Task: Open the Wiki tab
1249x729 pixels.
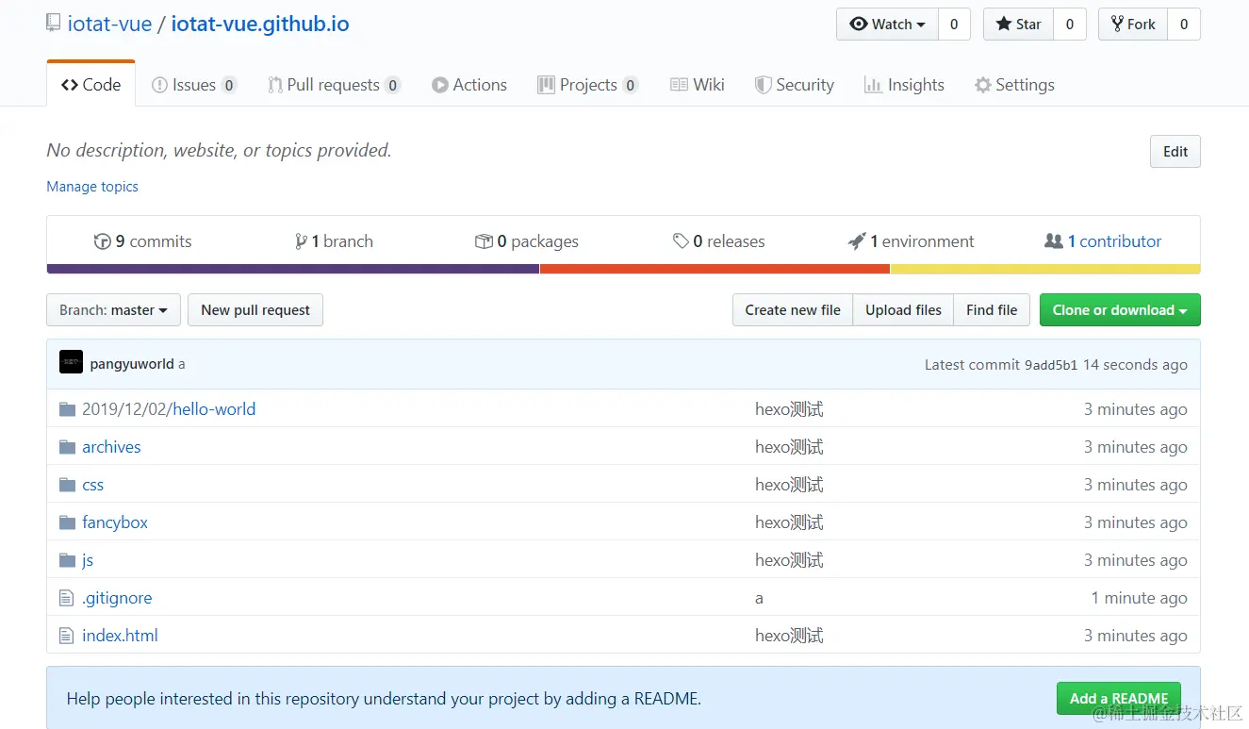Action: tap(698, 85)
